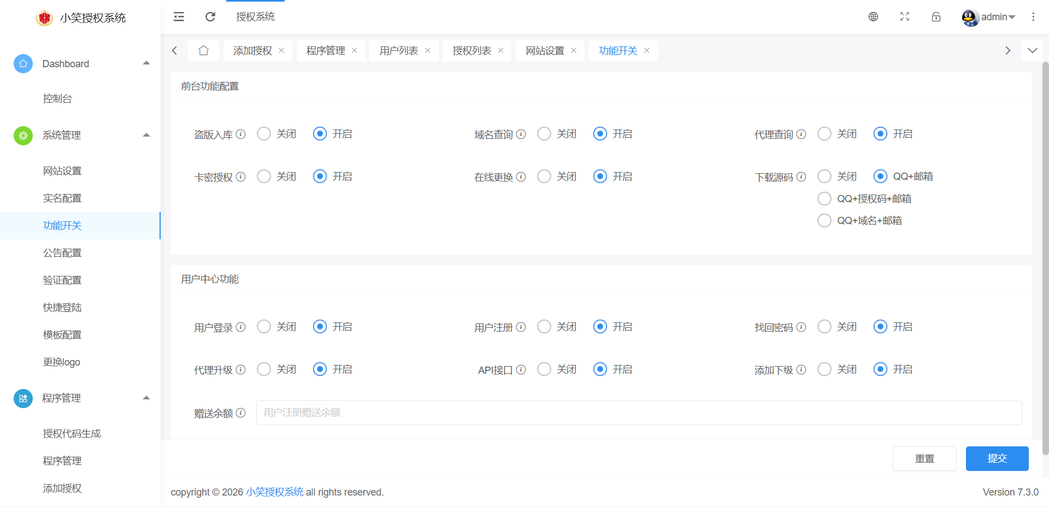Expand the tab list dropdown chevron

point(1032,51)
